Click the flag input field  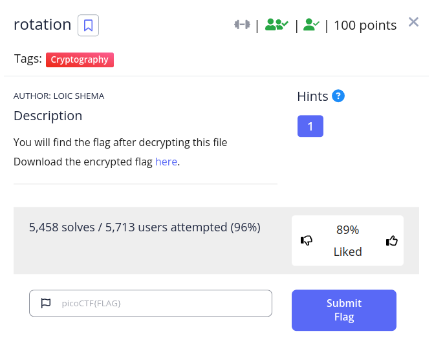(x=151, y=303)
